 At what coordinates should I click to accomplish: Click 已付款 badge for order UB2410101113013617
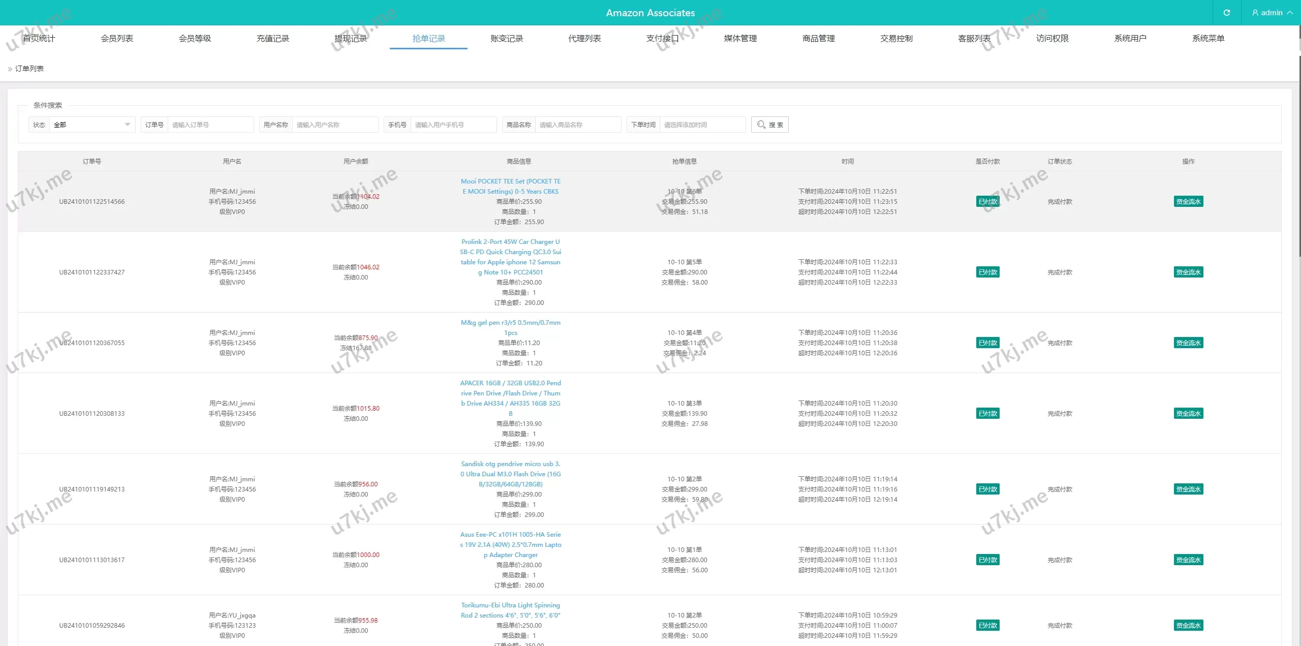[x=987, y=560]
